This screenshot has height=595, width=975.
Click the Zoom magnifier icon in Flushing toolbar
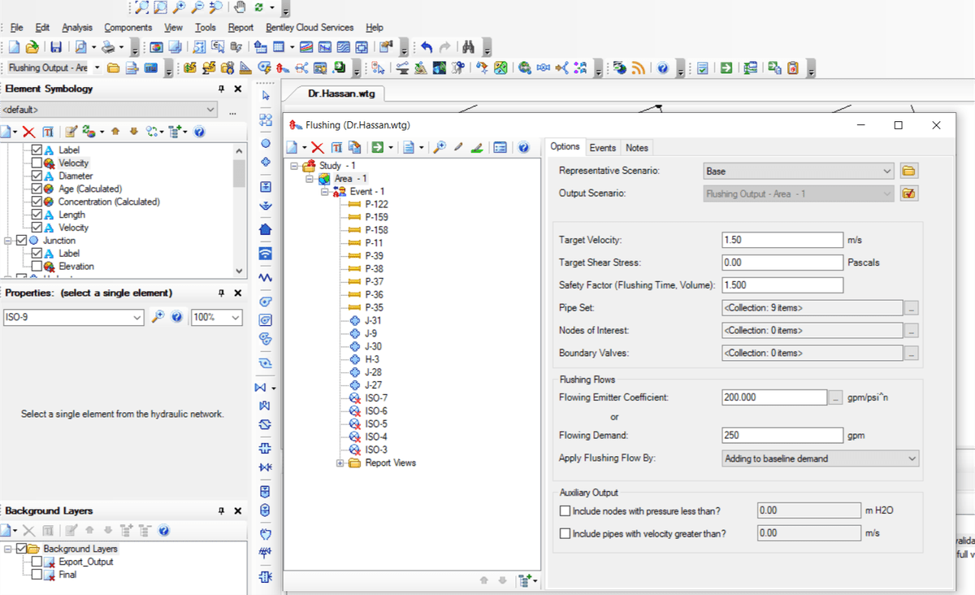[439, 148]
